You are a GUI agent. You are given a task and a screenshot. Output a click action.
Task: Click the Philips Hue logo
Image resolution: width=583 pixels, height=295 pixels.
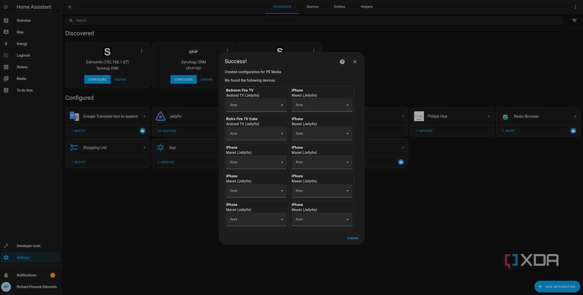pos(419,116)
